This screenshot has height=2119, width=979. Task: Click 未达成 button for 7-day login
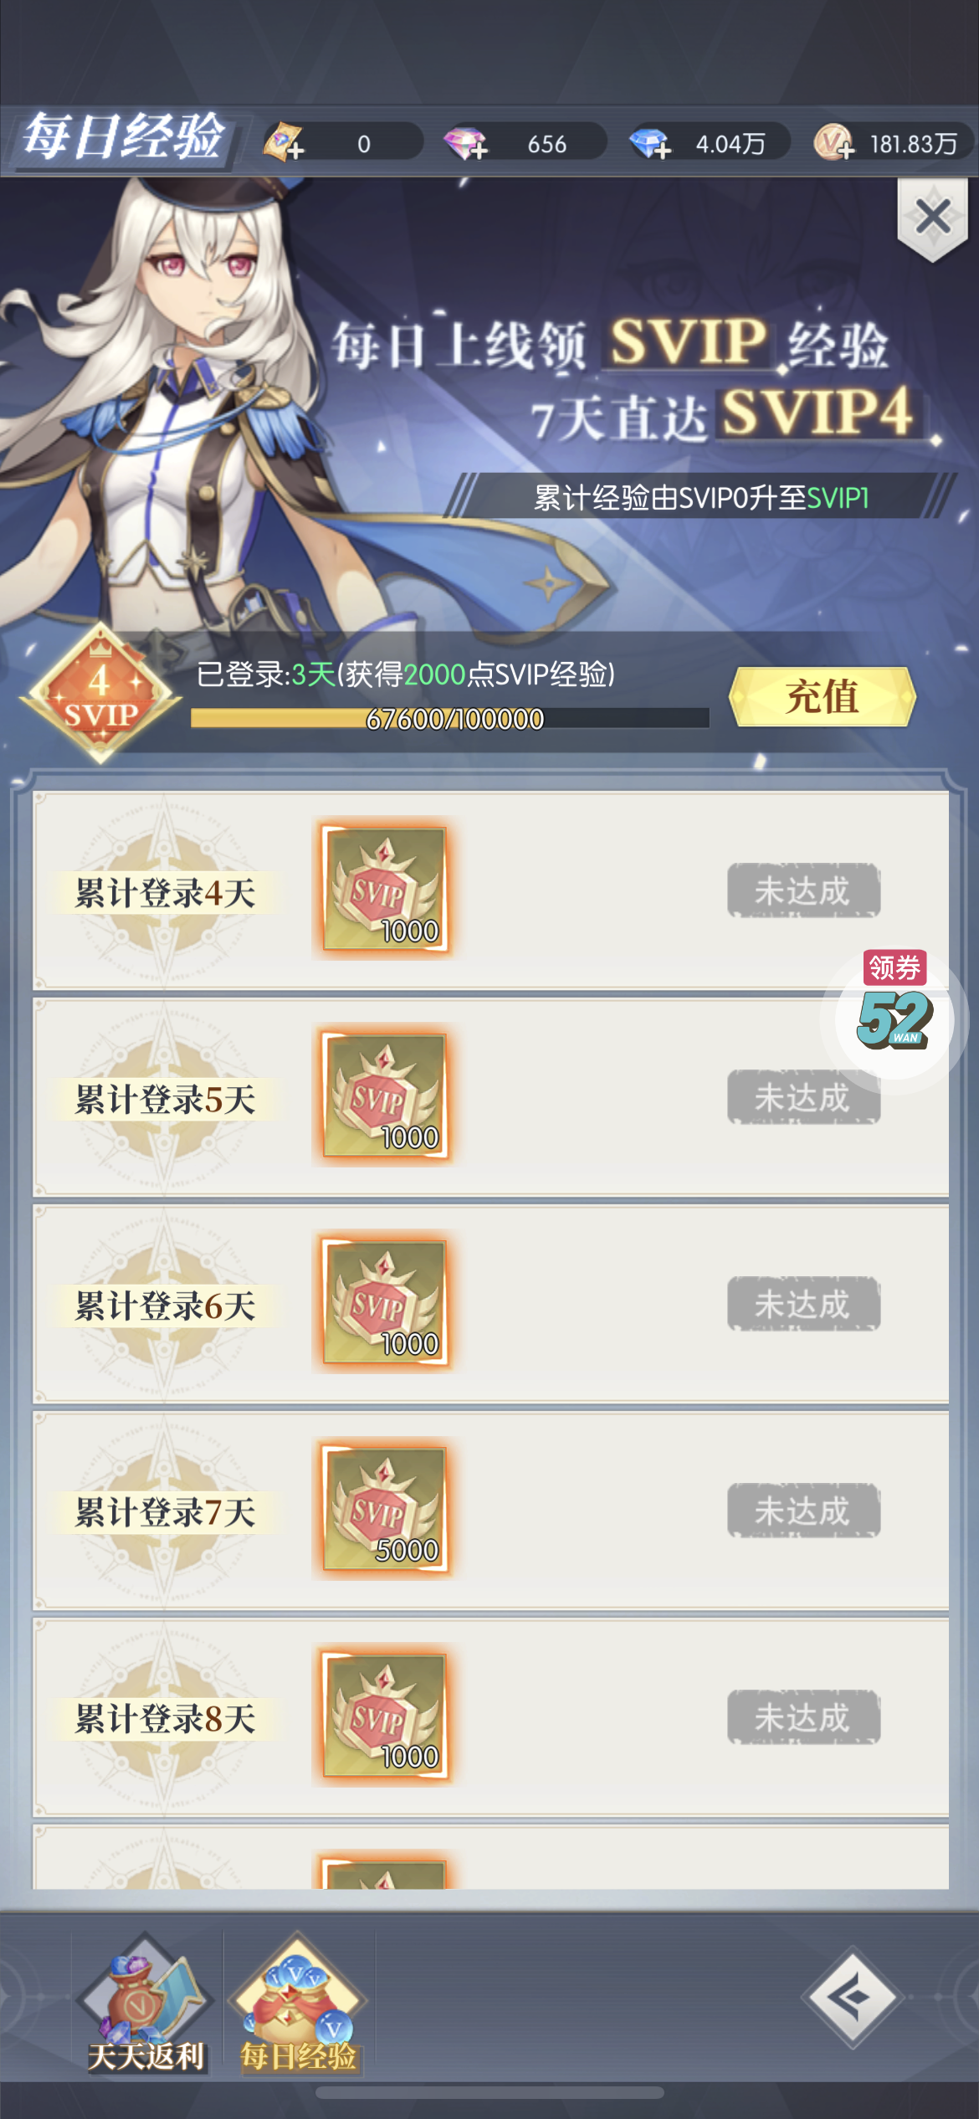[803, 1511]
